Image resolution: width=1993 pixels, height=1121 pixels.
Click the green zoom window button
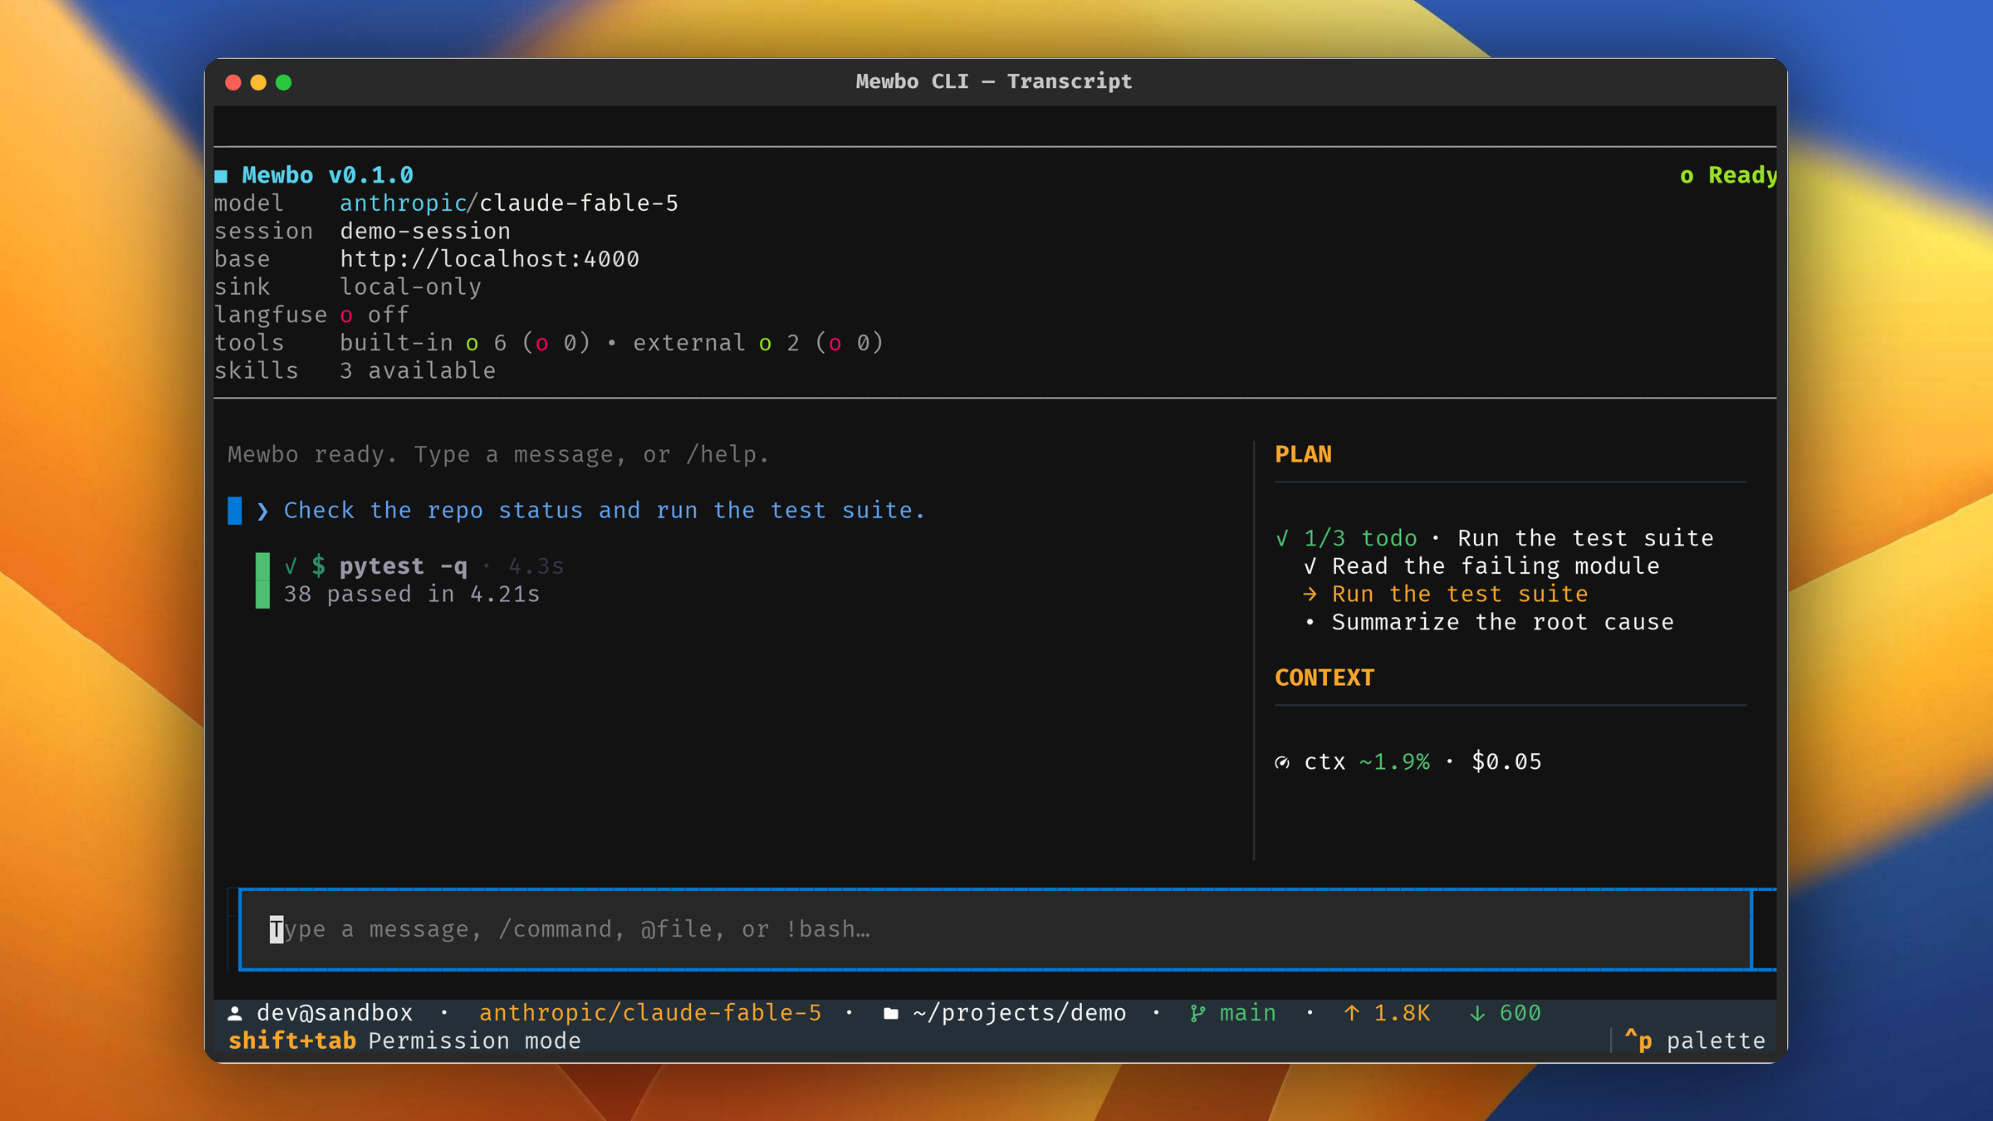(x=283, y=82)
